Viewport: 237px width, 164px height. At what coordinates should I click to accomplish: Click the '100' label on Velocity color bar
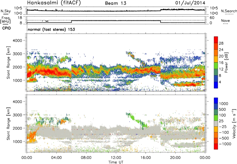[x=222, y=115]
